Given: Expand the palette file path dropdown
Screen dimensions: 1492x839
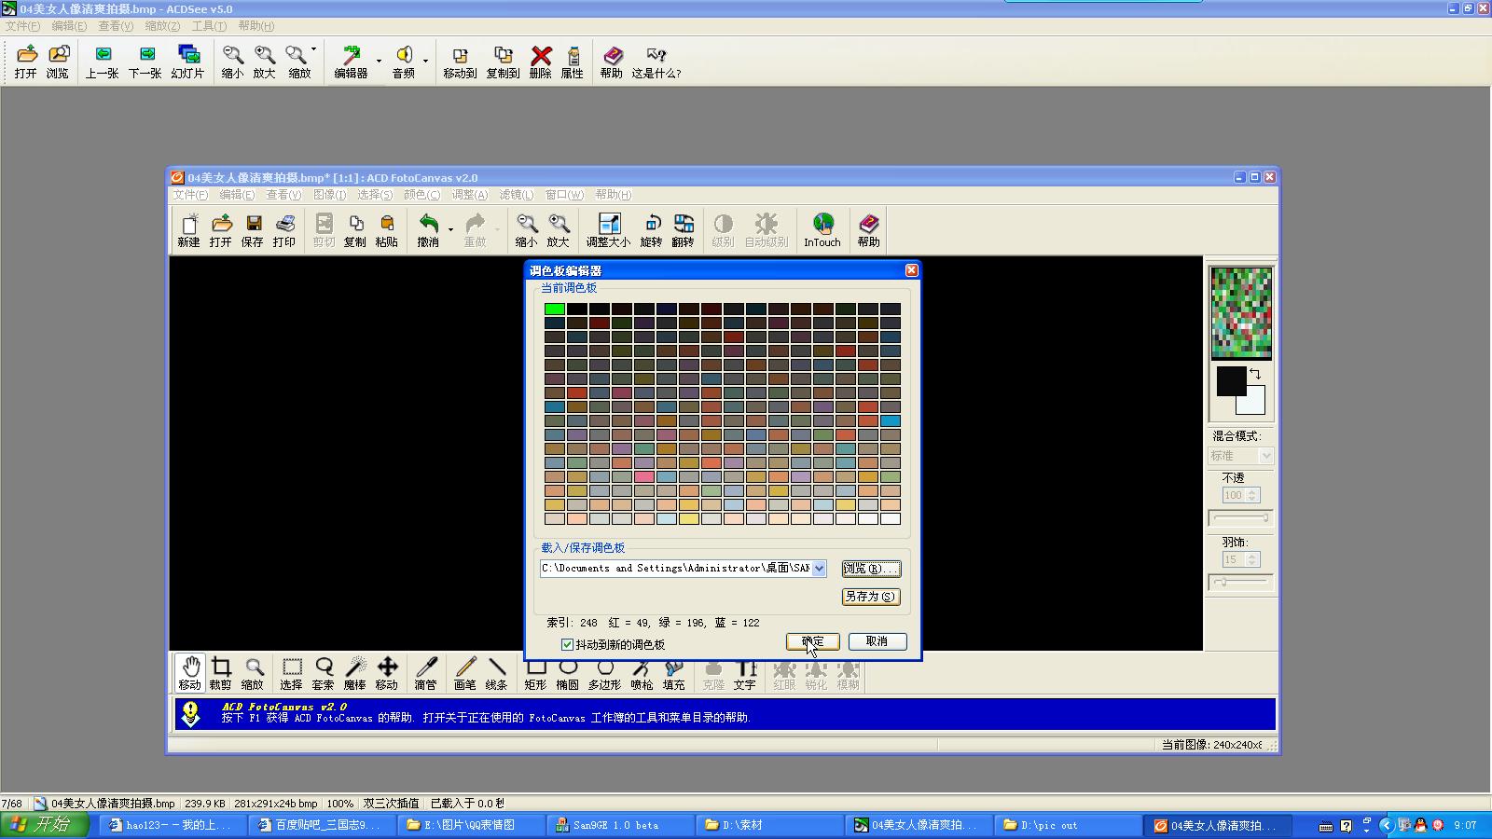Looking at the screenshot, I should pyautogui.click(x=819, y=569).
